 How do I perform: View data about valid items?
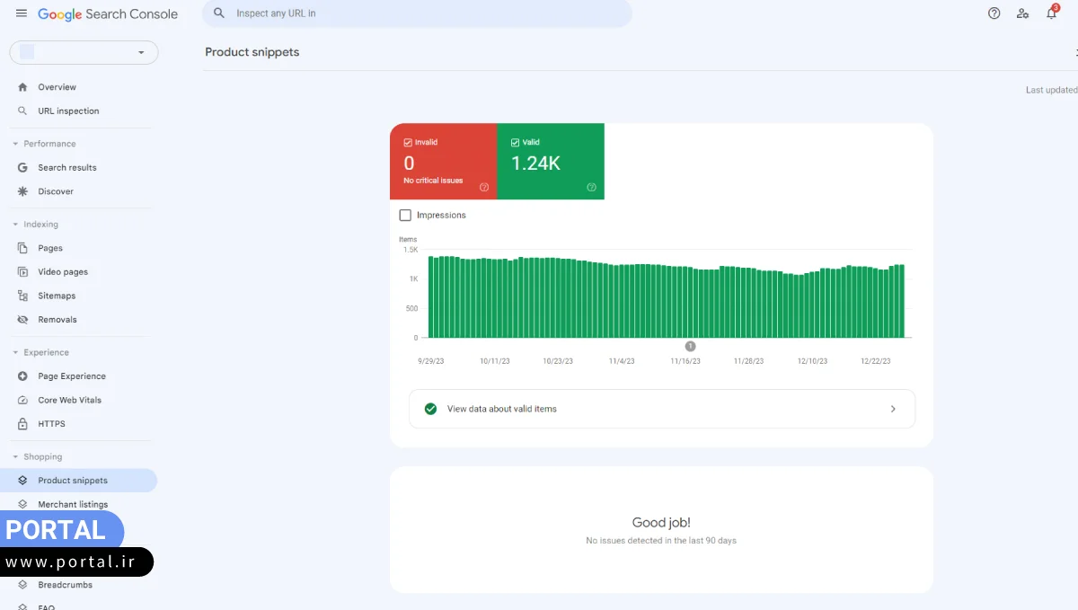click(x=661, y=409)
